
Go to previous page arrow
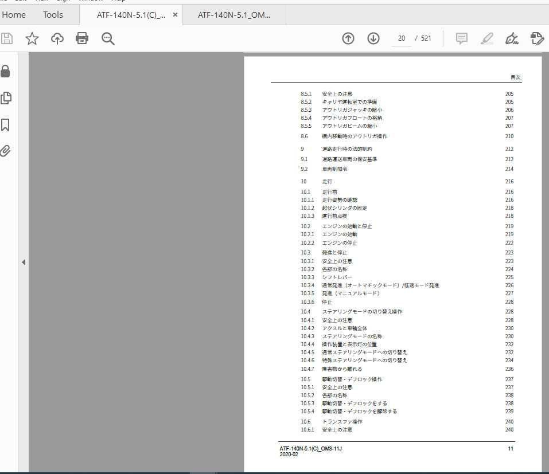(348, 38)
